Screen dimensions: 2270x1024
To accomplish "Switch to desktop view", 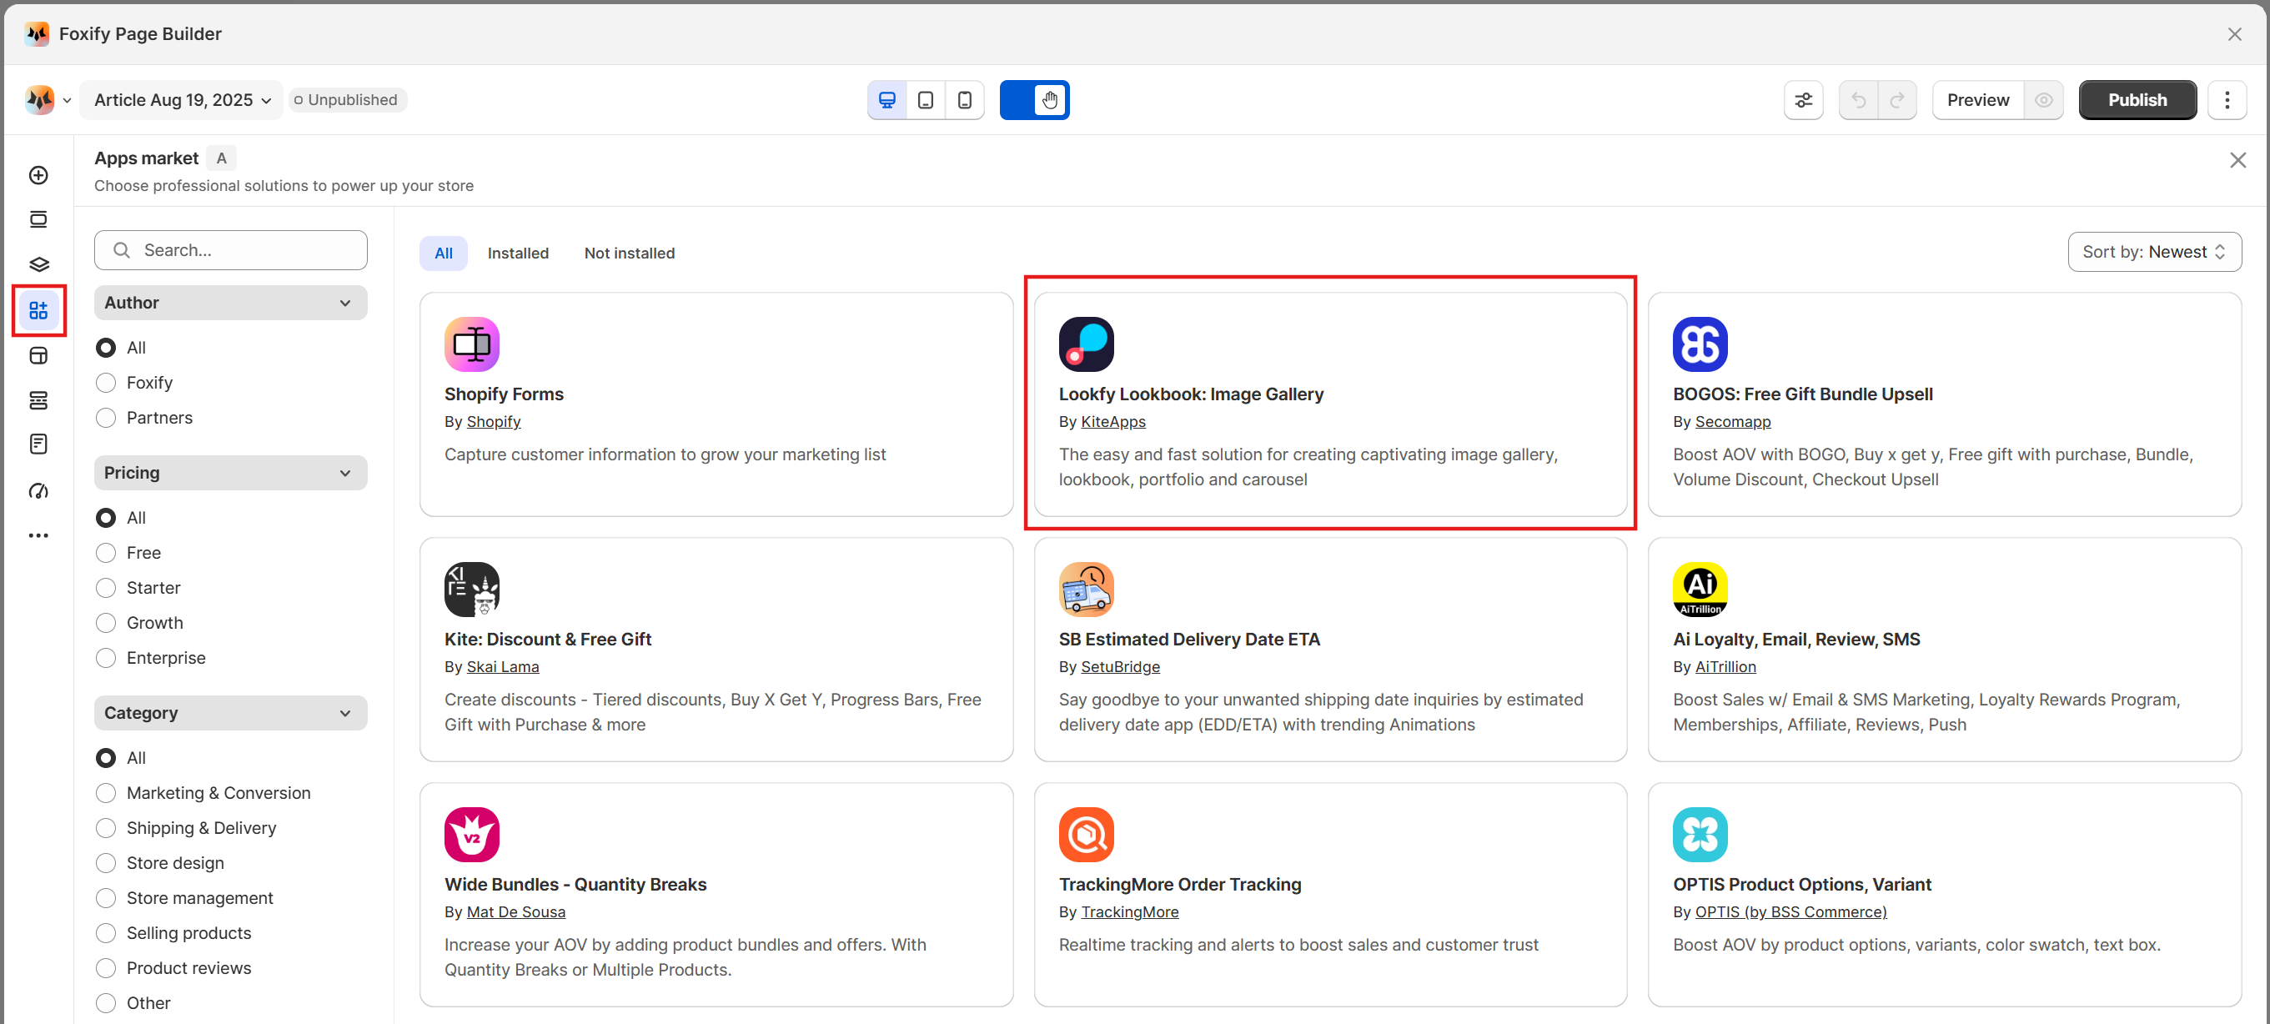I will pyautogui.click(x=887, y=99).
